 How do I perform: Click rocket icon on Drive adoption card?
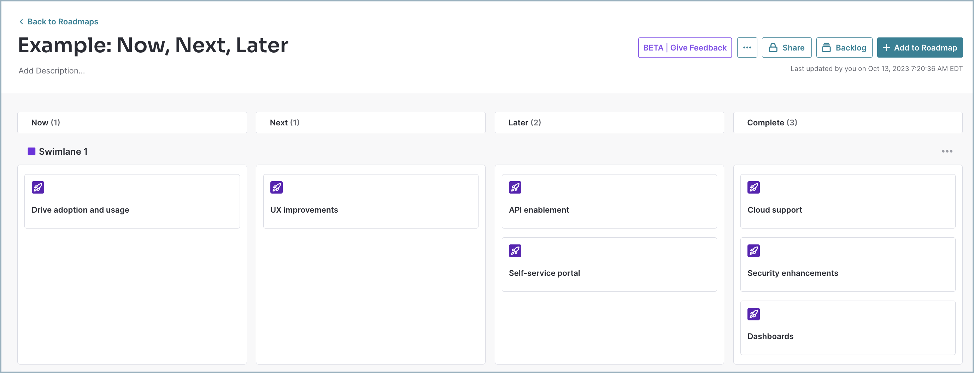[38, 188]
